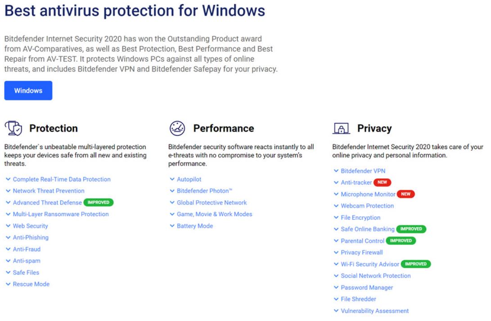The image size is (491, 321).
Task: Open the Webcam Protection description
Action: click(x=367, y=206)
